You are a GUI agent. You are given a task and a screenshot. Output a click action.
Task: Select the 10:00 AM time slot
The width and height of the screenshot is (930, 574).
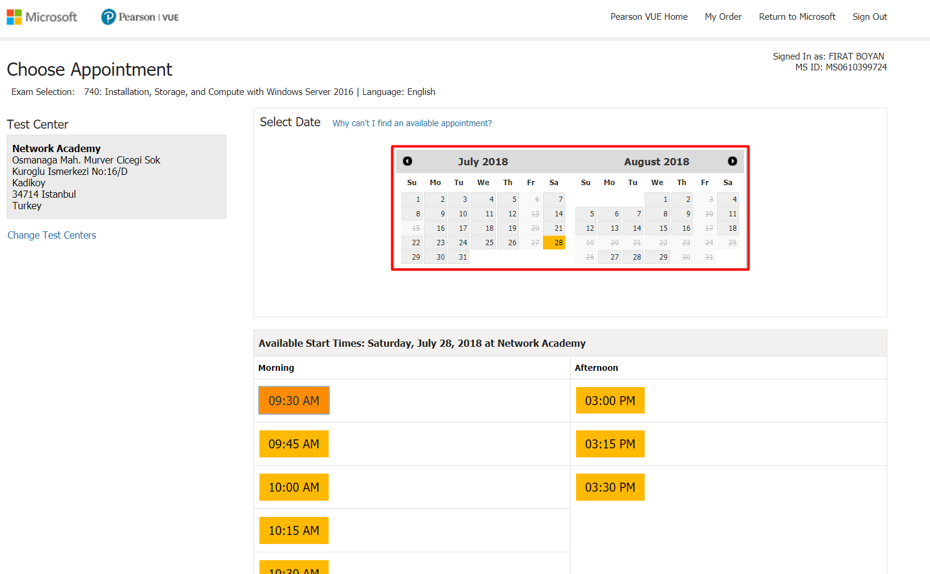coord(294,487)
